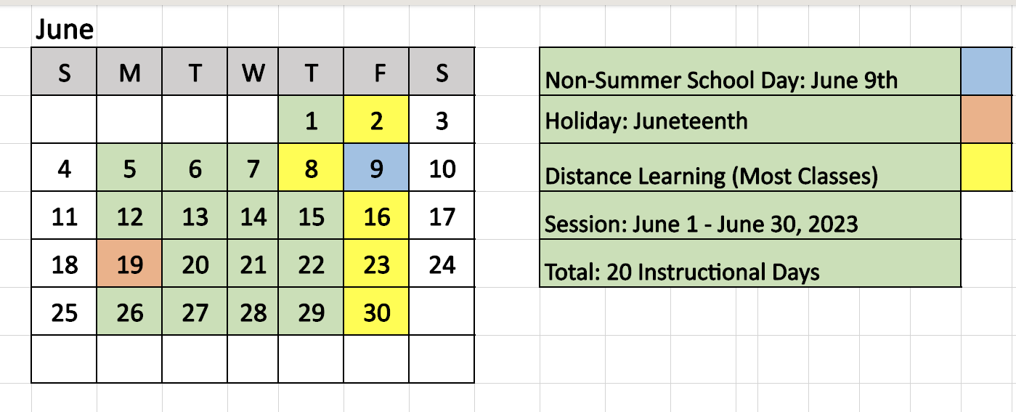Select the cell for June 25

[64, 312]
